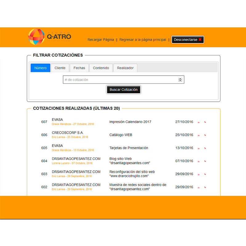246x246 pixels.
Task: Click the Desconectarse logout button
Action: pyautogui.click(x=188, y=40)
